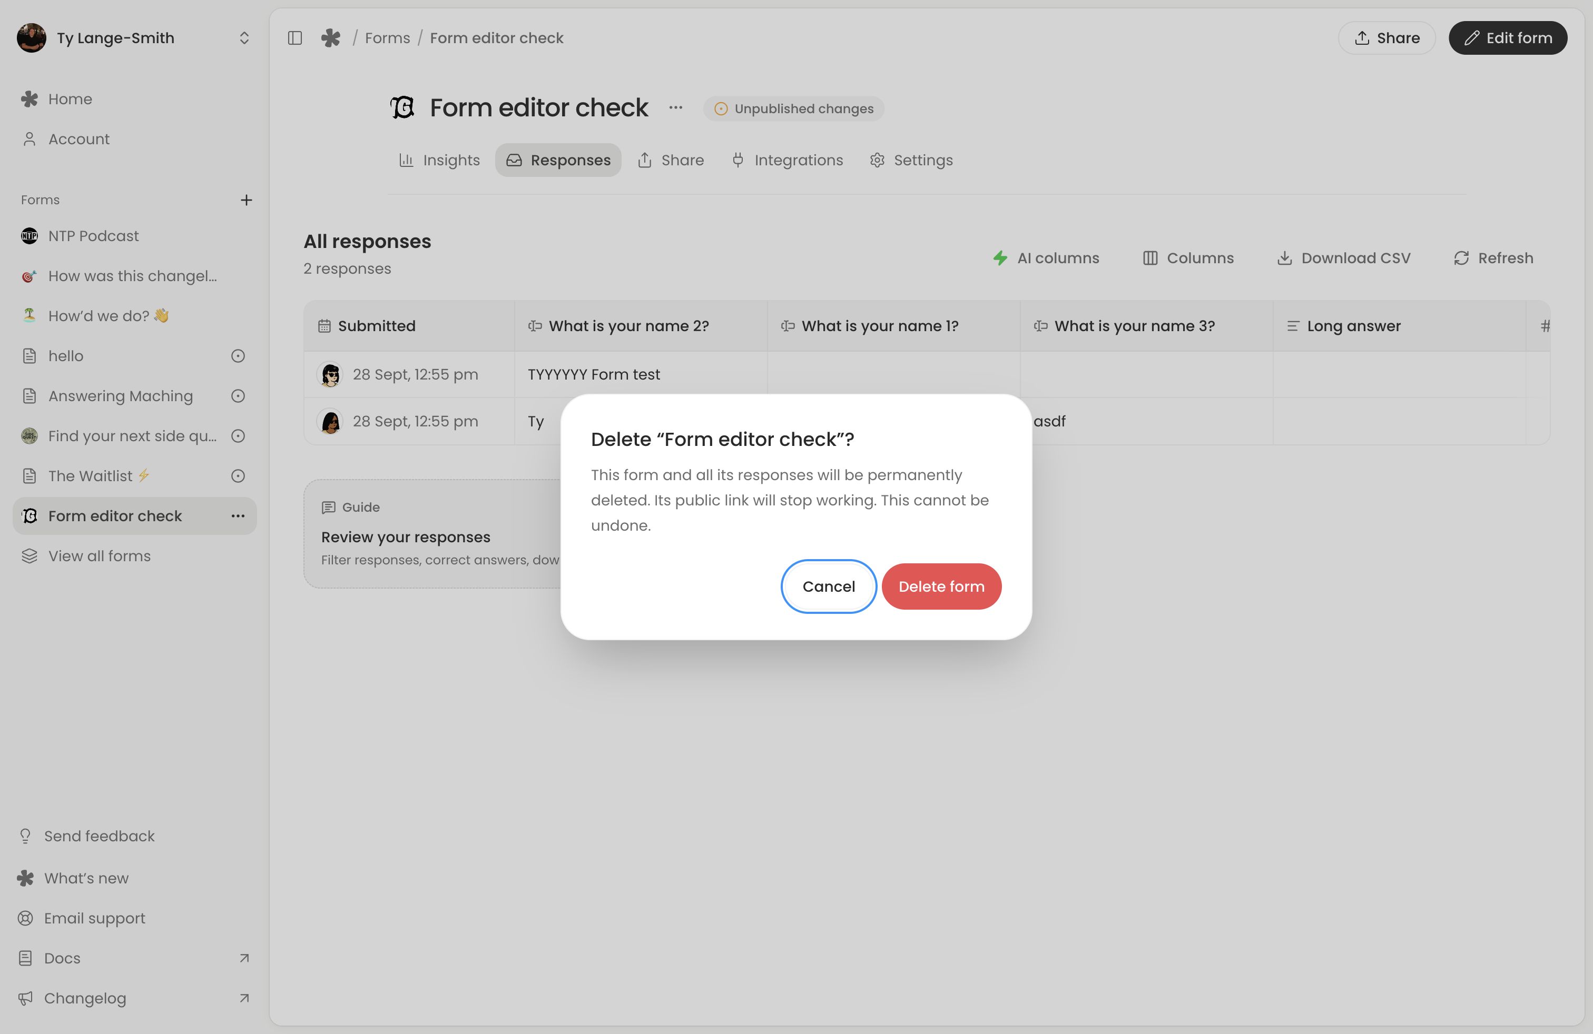Open the Forms breadcrumb link
Viewport: 1593px width, 1034px height.
click(388, 38)
